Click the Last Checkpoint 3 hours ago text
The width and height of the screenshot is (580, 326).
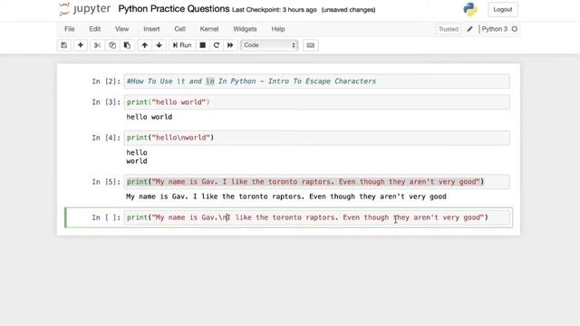pos(275,10)
